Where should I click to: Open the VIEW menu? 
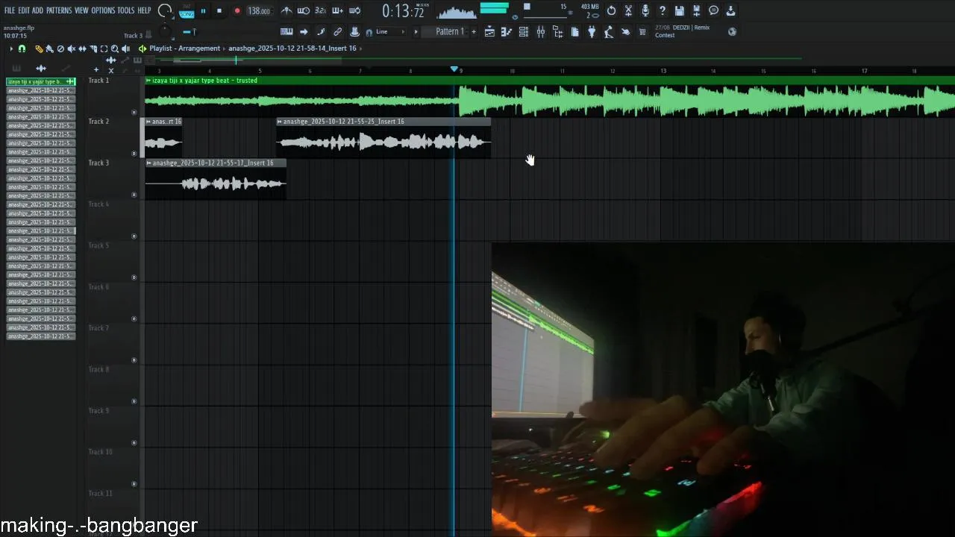click(x=81, y=10)
